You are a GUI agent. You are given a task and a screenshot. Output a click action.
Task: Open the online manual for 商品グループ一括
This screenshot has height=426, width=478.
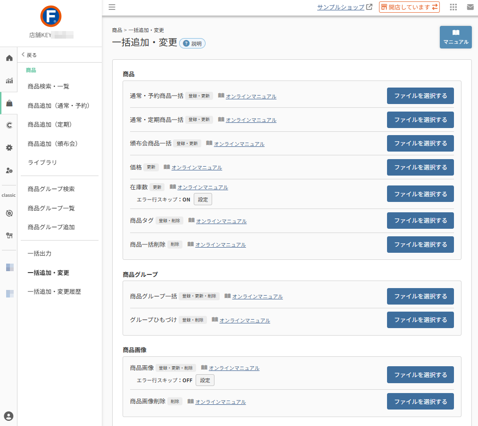pos(257,297)
